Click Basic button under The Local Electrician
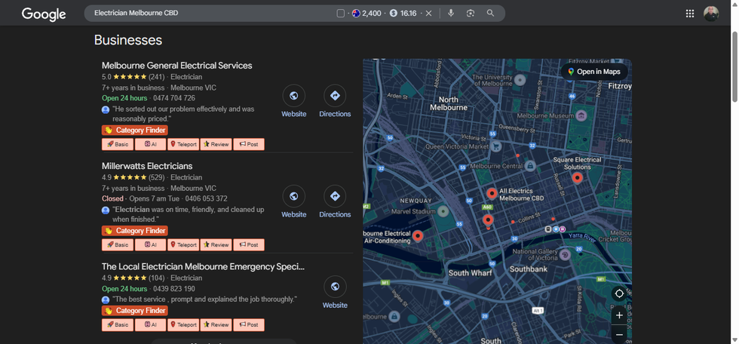 [118, 324]
